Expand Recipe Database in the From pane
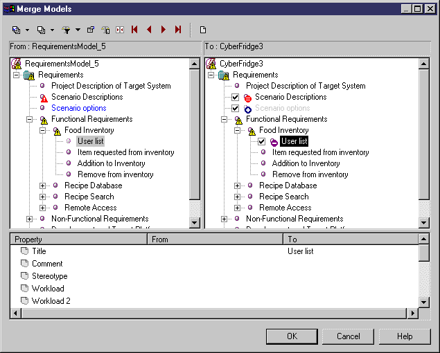 click(x=42, y=185)
